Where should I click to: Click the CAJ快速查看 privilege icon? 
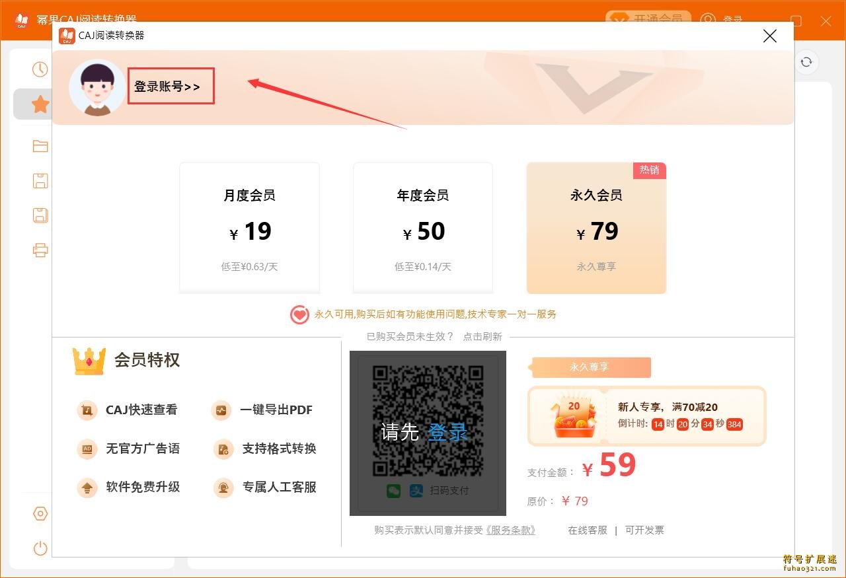(x=87, y=410)
